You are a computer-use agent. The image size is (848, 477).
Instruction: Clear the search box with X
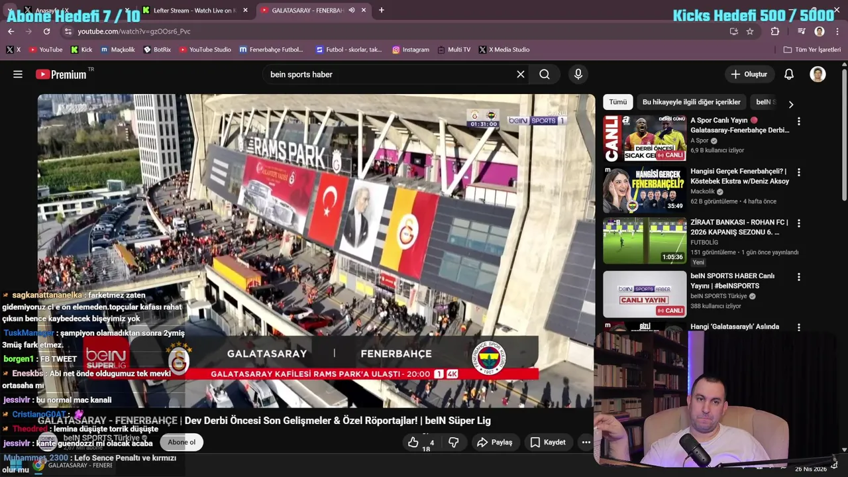[x=521, y=74]
